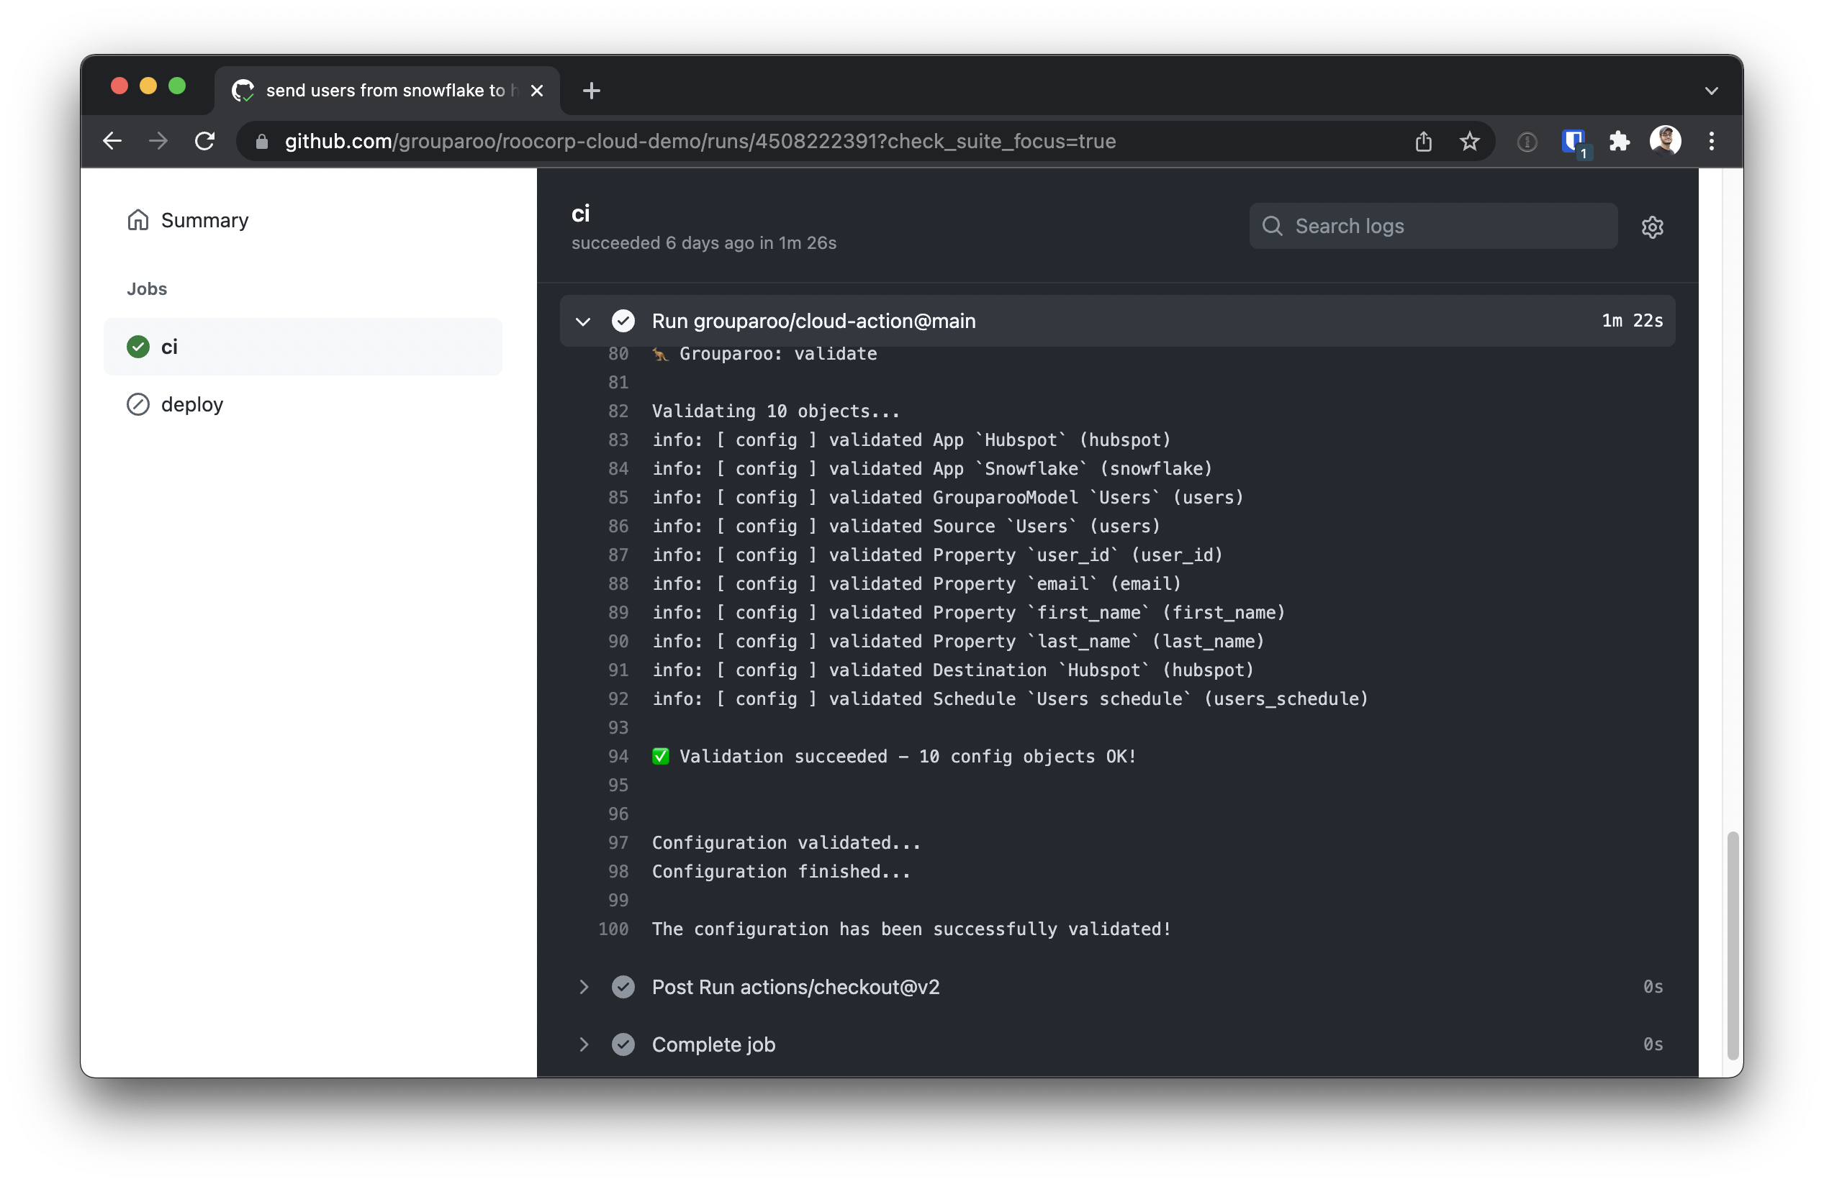Click the browser extensions puzzle icon
1824x1184 pixels.
1620,141
